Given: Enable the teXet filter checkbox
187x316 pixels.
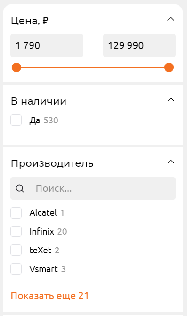Looking at the screenshot, I should [16, 250].
